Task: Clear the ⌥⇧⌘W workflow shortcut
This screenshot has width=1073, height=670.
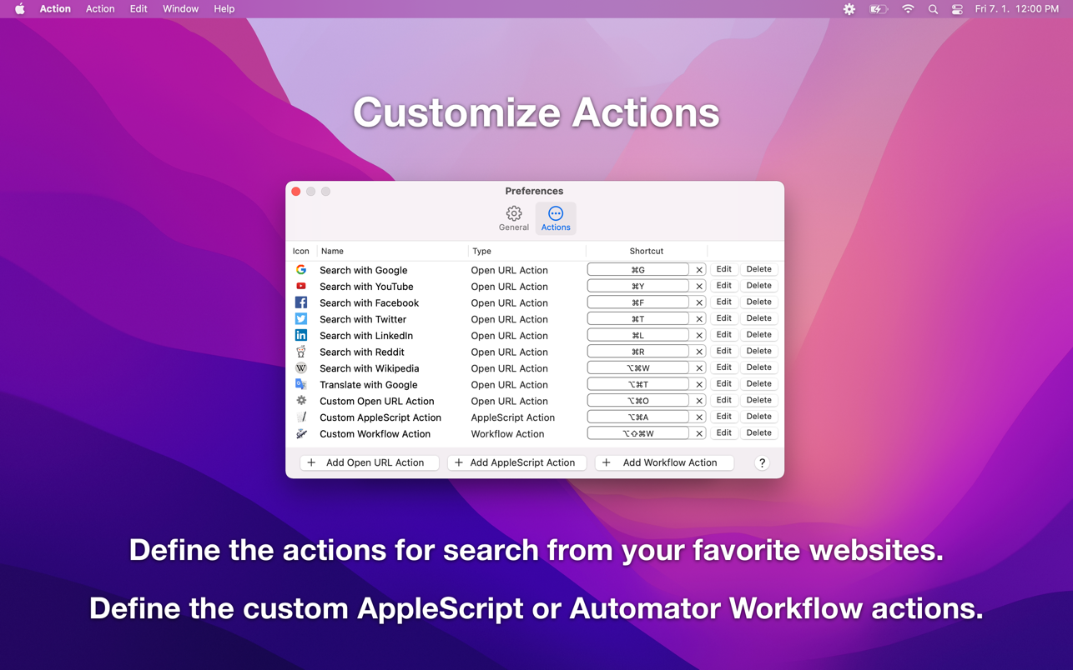Action: point(699,433)
